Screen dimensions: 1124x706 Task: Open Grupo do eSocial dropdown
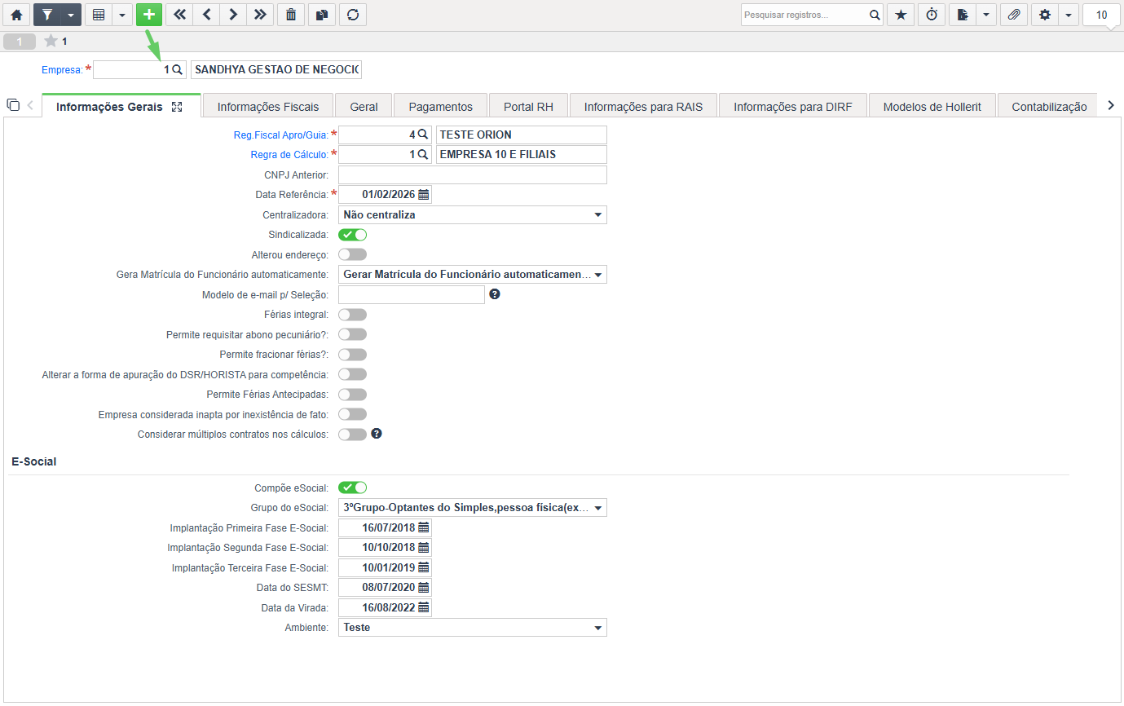(x=473, y=508)
